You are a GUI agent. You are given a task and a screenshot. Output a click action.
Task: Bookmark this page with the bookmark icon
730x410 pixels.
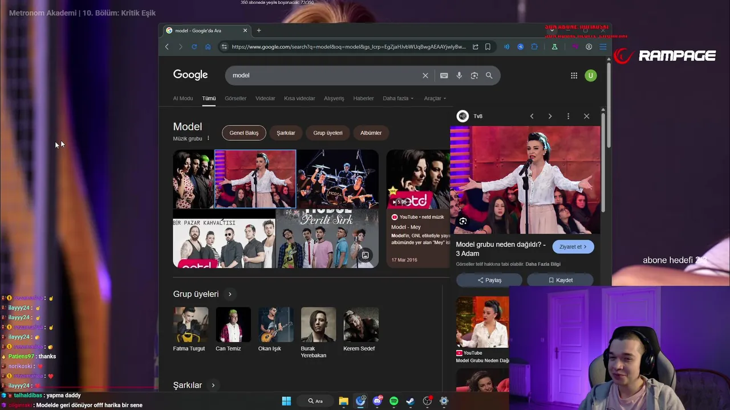pos(488,47)
